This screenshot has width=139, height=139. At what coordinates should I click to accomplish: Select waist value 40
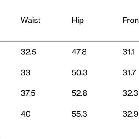pyautogui.click(x=25, y=114)
